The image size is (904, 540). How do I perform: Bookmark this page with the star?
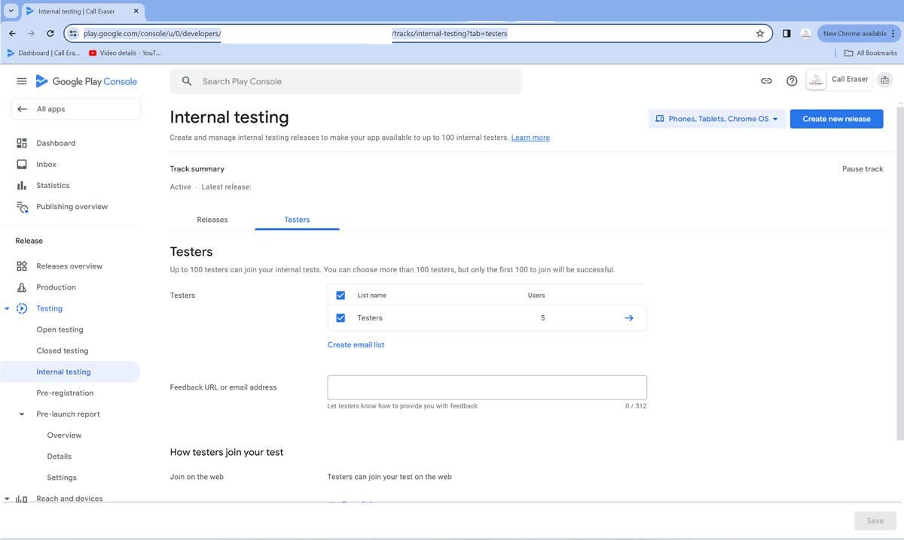(760, 33)
